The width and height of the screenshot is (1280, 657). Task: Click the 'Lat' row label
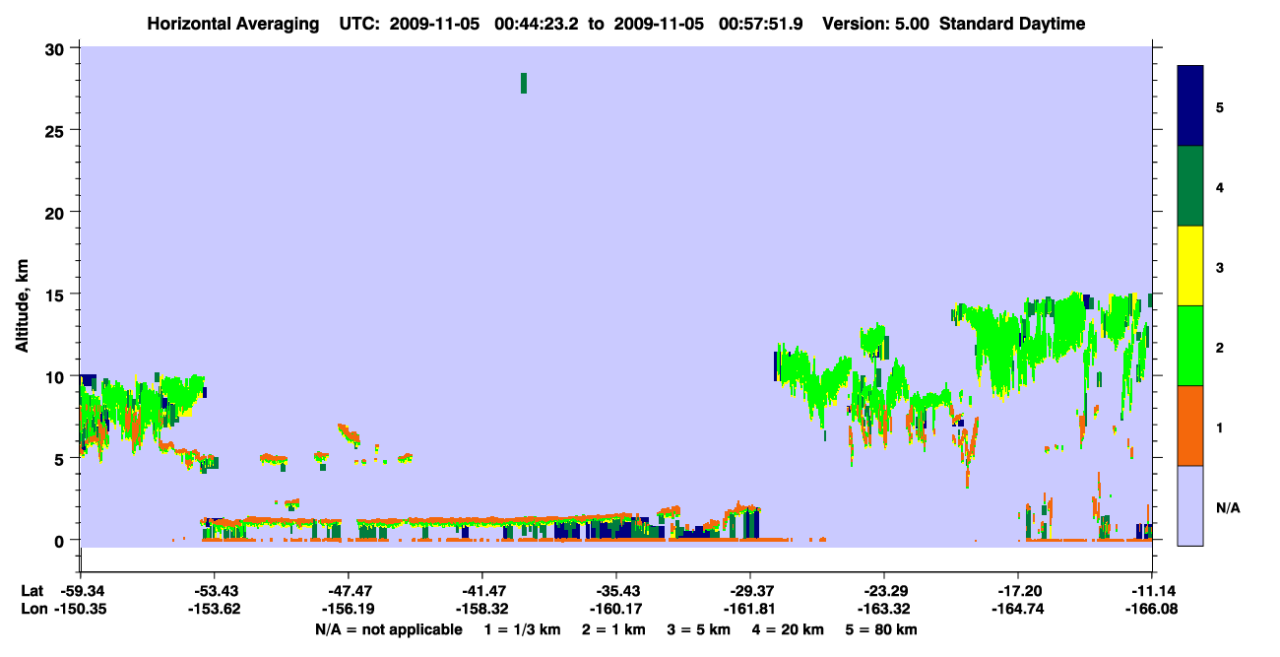32,591
